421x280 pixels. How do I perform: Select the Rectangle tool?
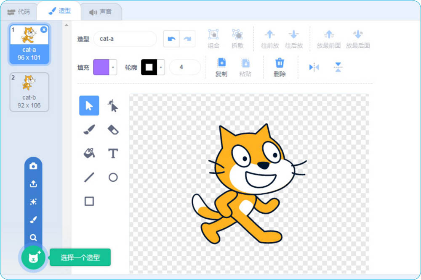pos(89,201)
